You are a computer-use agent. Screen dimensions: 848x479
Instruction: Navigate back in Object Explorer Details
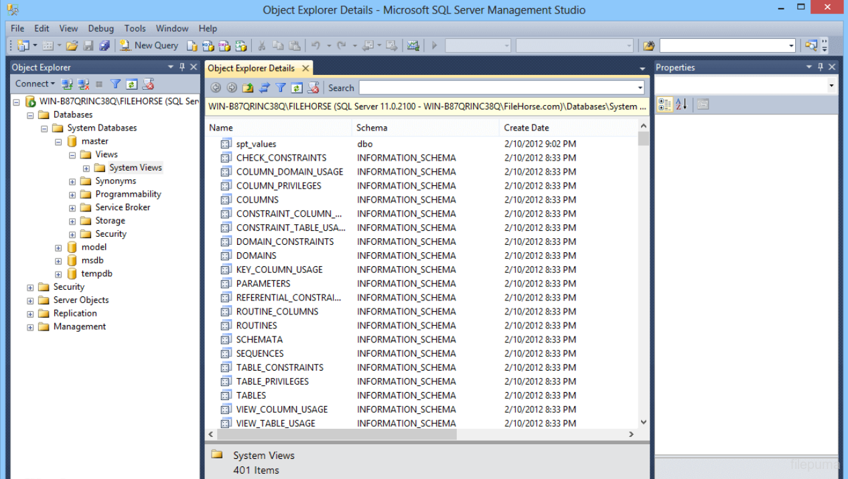pyautogui.click(x=216, y=88)
